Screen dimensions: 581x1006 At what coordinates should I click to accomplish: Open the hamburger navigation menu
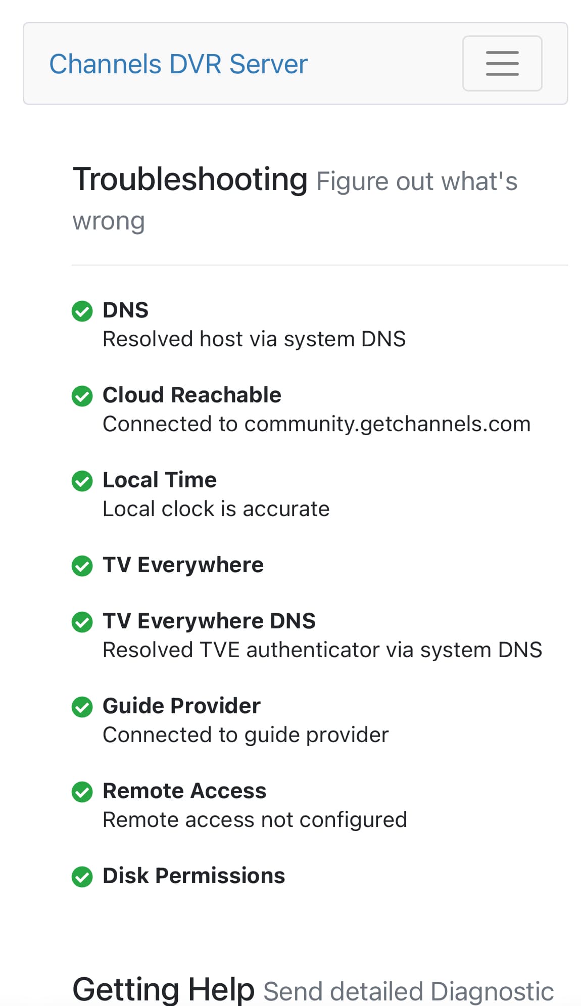(502, 64)
